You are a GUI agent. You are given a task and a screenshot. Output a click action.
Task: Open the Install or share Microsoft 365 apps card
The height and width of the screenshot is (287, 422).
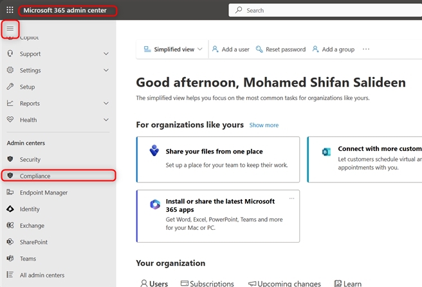coord(218,216)
